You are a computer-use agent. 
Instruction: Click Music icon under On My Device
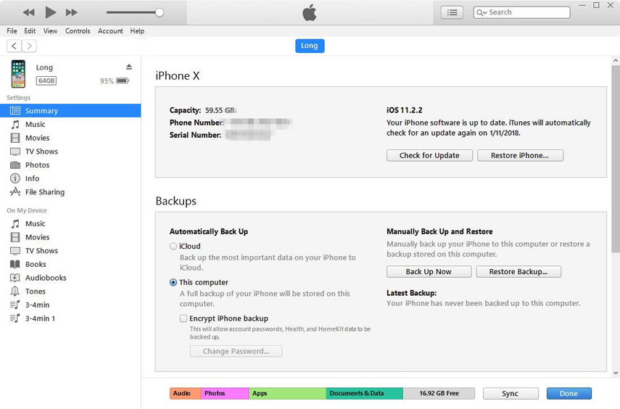coord(15,224)
